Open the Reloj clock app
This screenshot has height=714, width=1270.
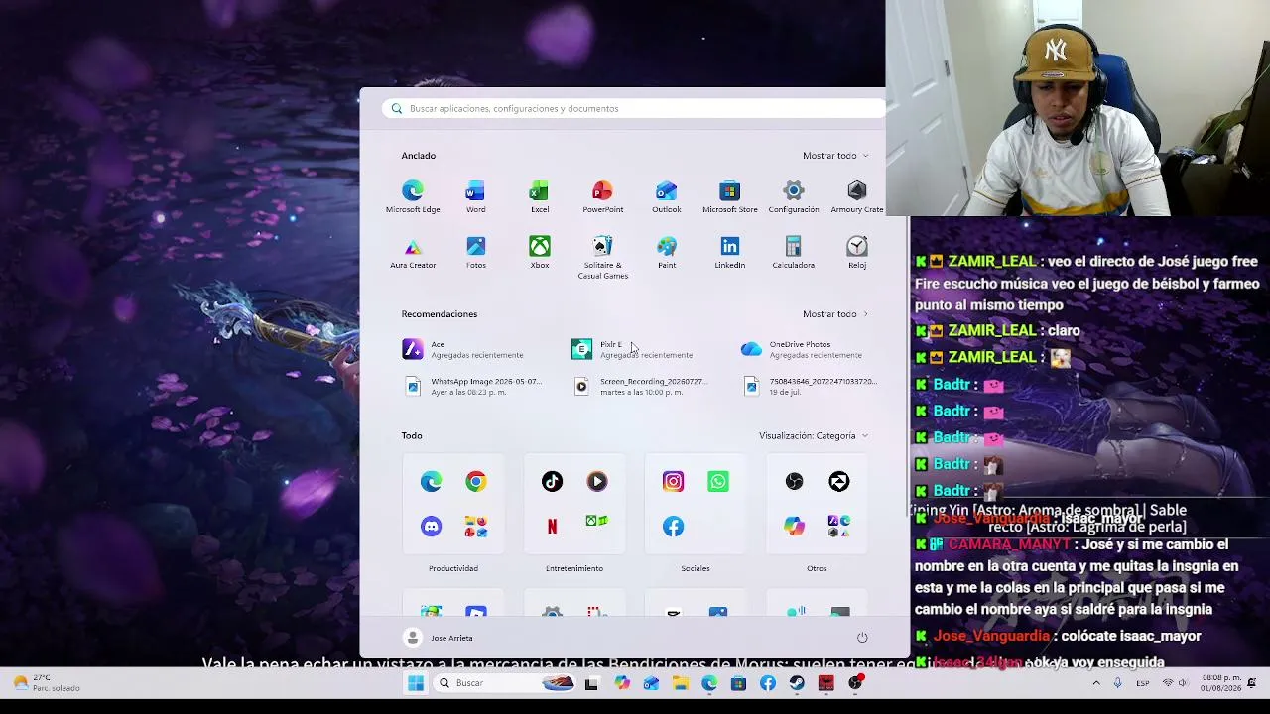[x=857, y=252]
